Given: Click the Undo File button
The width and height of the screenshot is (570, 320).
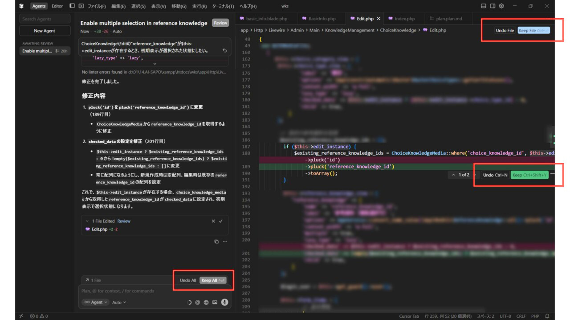Looking at the screenshot, I should click(505, 31).
